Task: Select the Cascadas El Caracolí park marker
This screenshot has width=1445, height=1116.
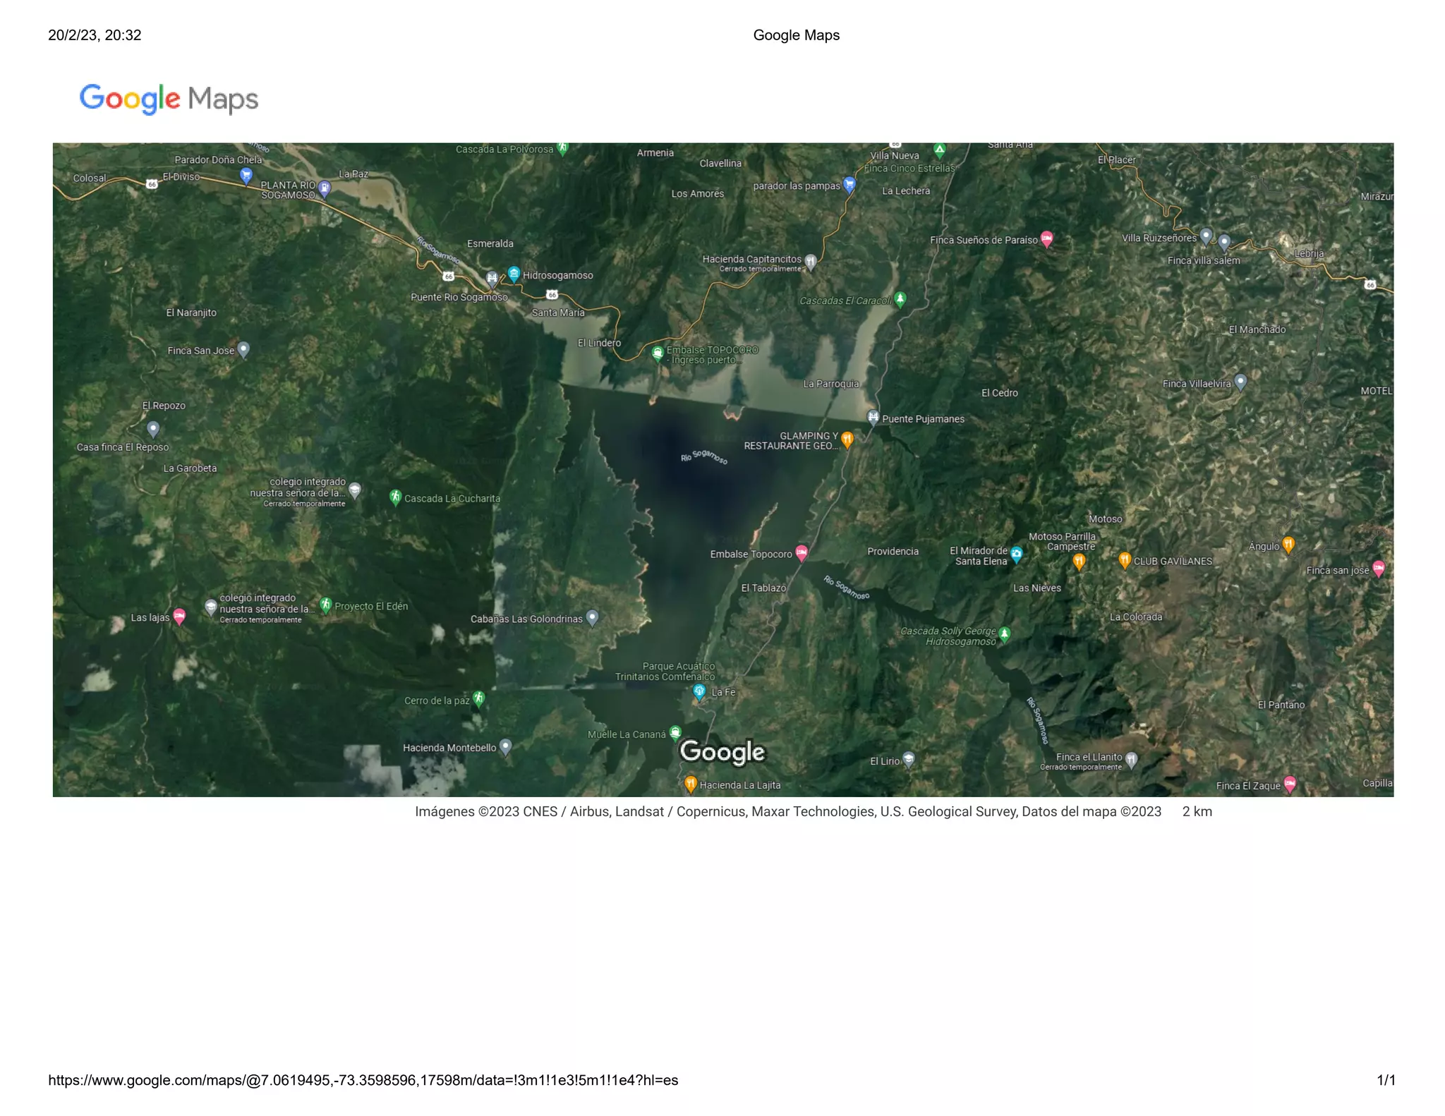Action: 900,298
